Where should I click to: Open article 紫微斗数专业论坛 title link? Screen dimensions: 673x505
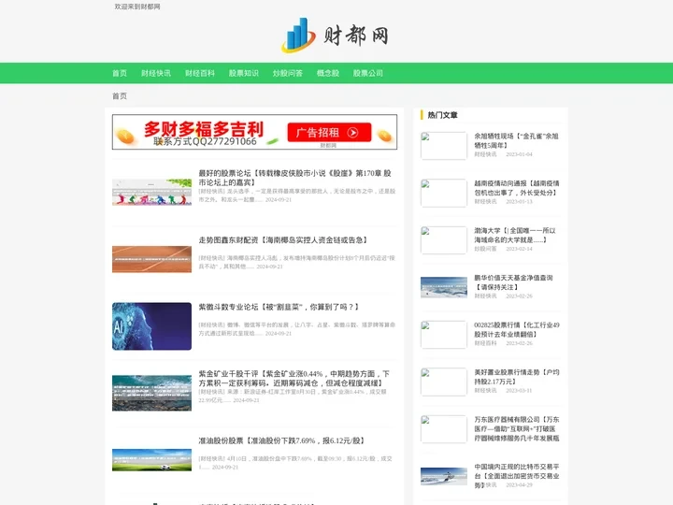coord(279,307)
